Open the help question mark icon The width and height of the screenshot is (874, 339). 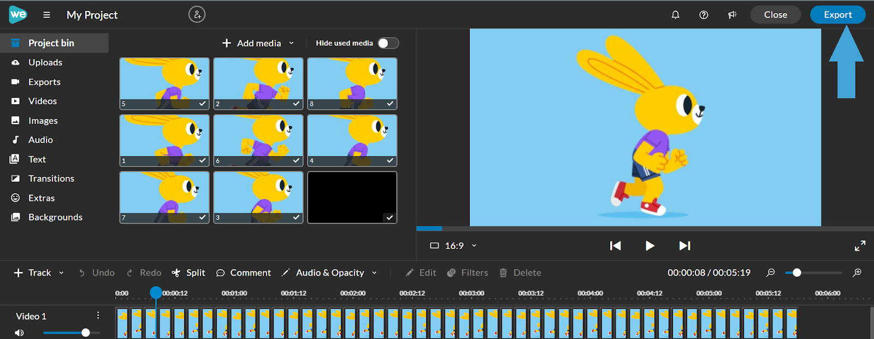pos(704,15)
